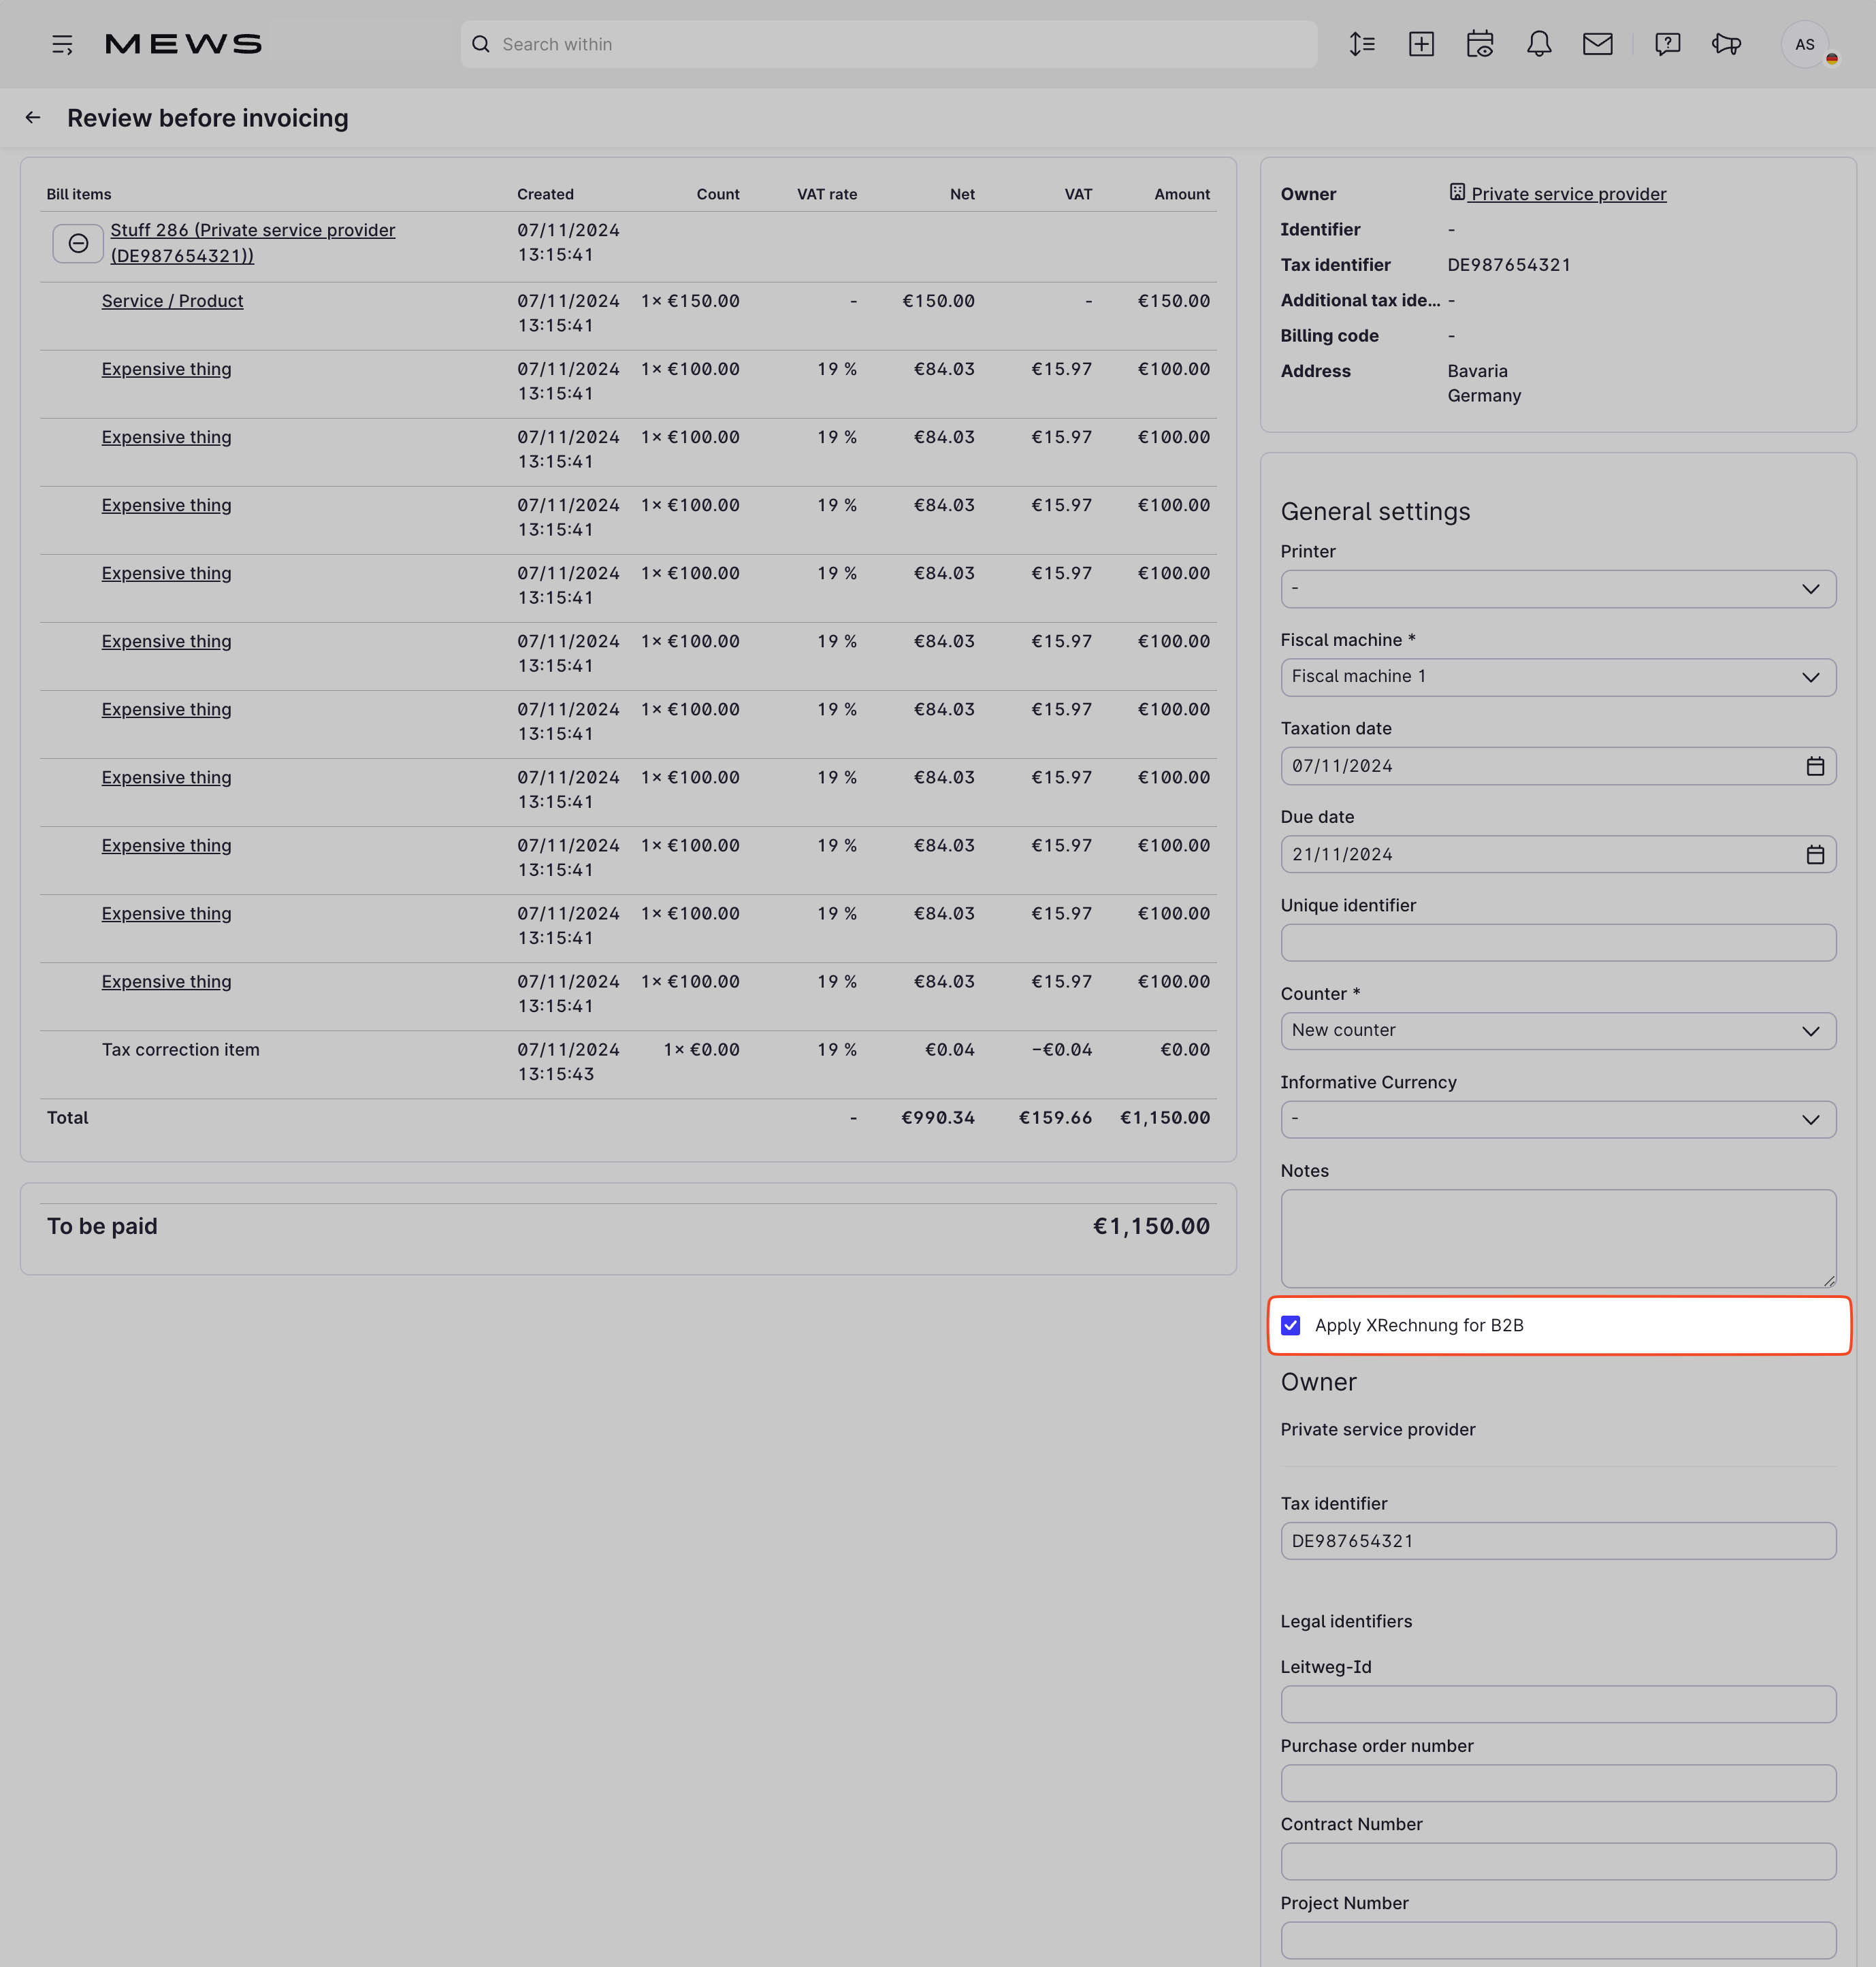Image resolution: width=1876 pixels, height=1967 pixels.
Task: Click the VAT rate column header
Action: point(826,194)
